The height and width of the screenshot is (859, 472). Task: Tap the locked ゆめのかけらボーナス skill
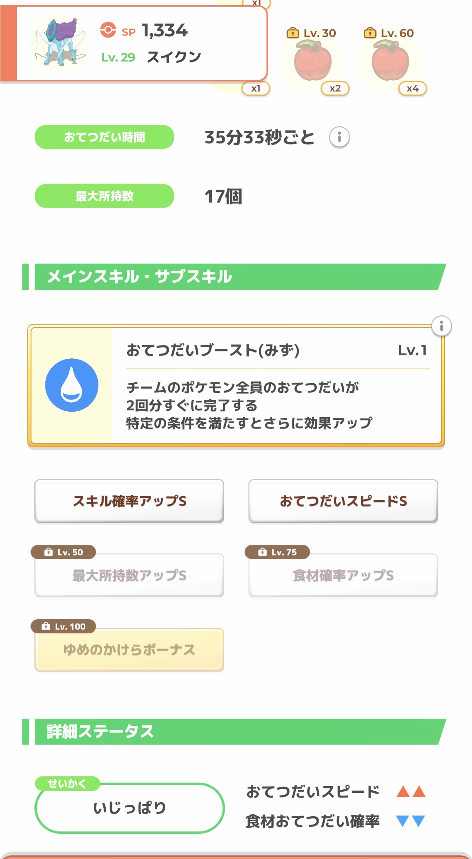coord(129,650)
